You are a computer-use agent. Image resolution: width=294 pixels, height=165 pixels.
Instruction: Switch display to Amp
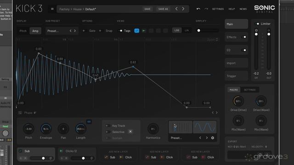click(x=35, y=31)
